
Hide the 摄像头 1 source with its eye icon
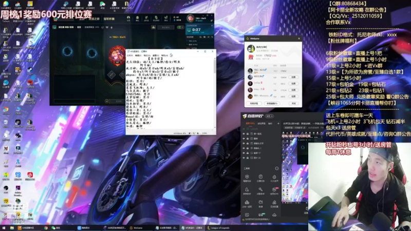244,148
